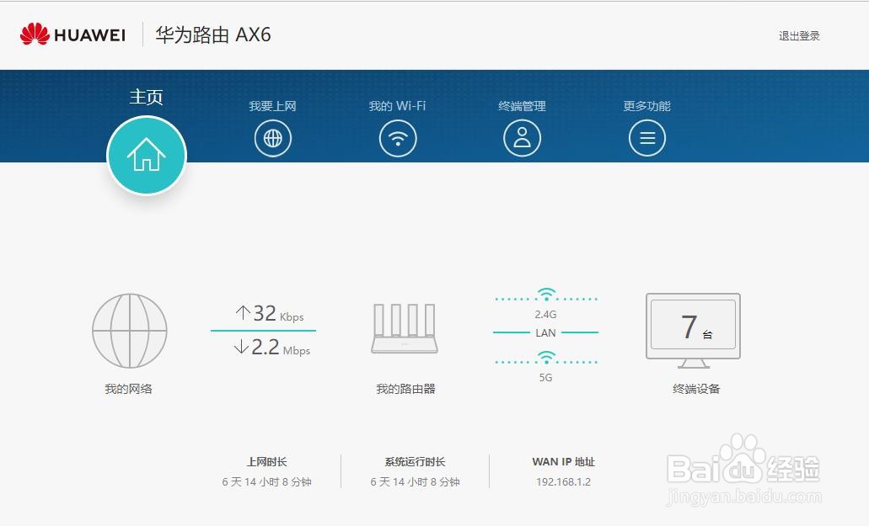This screenshot has height=526, width=869.
Task: Click the download speed 2.2 Mbps
Action: click(x=271, y=348)
